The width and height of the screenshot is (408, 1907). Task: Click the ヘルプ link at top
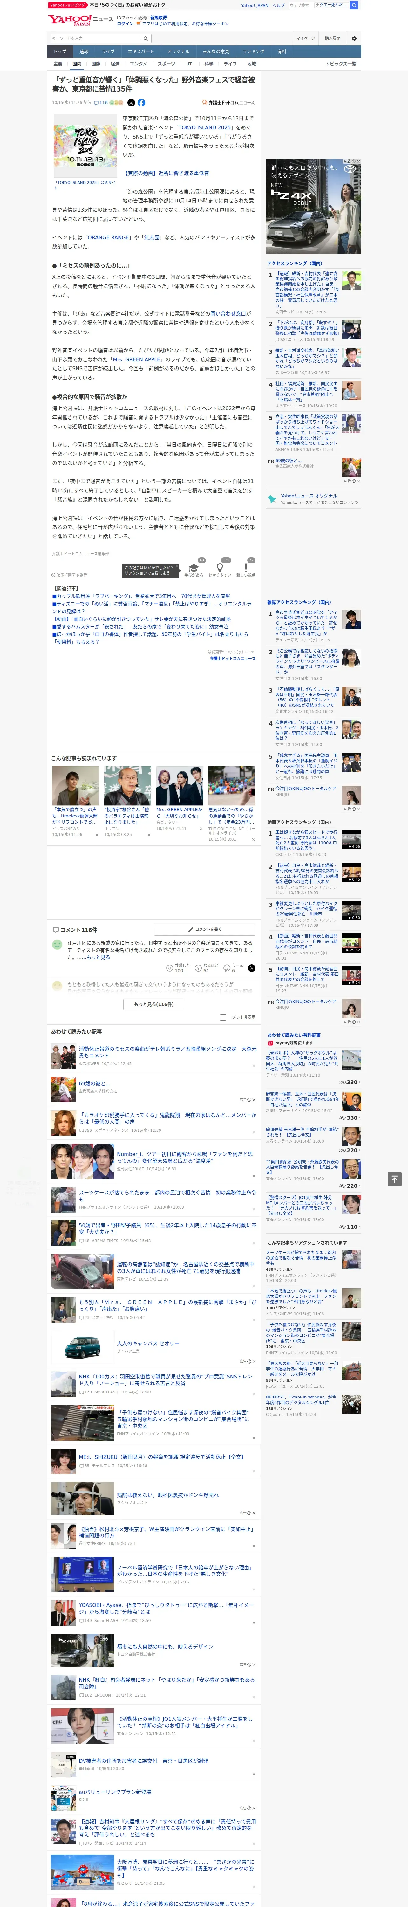[278, 5]
